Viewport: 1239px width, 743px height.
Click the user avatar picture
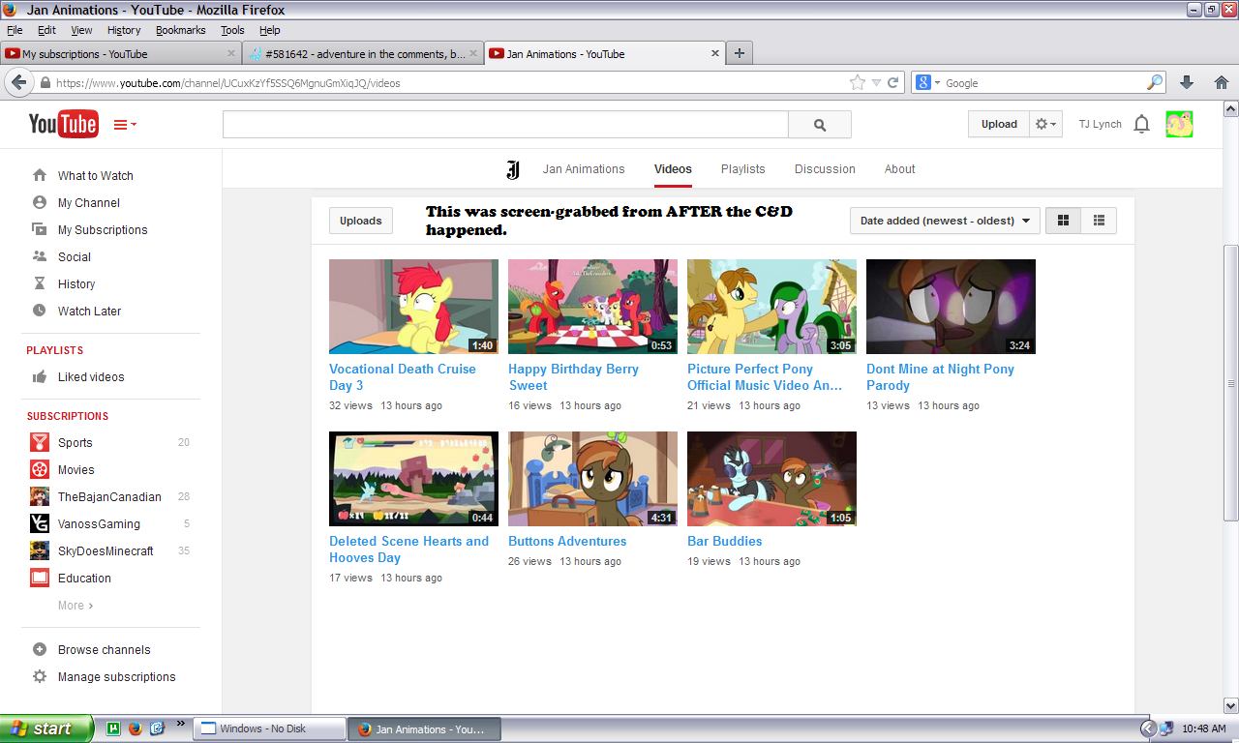tap(1179, 124)
